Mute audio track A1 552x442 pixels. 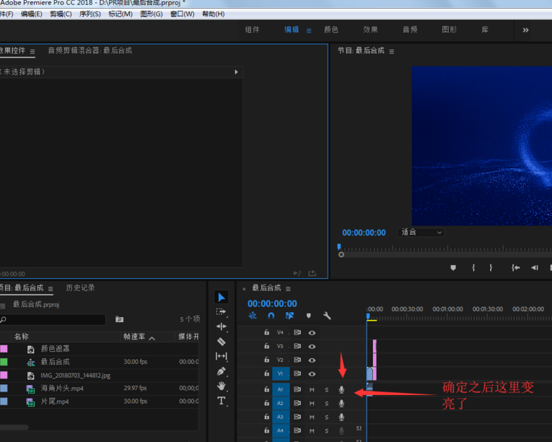point(312,390)
